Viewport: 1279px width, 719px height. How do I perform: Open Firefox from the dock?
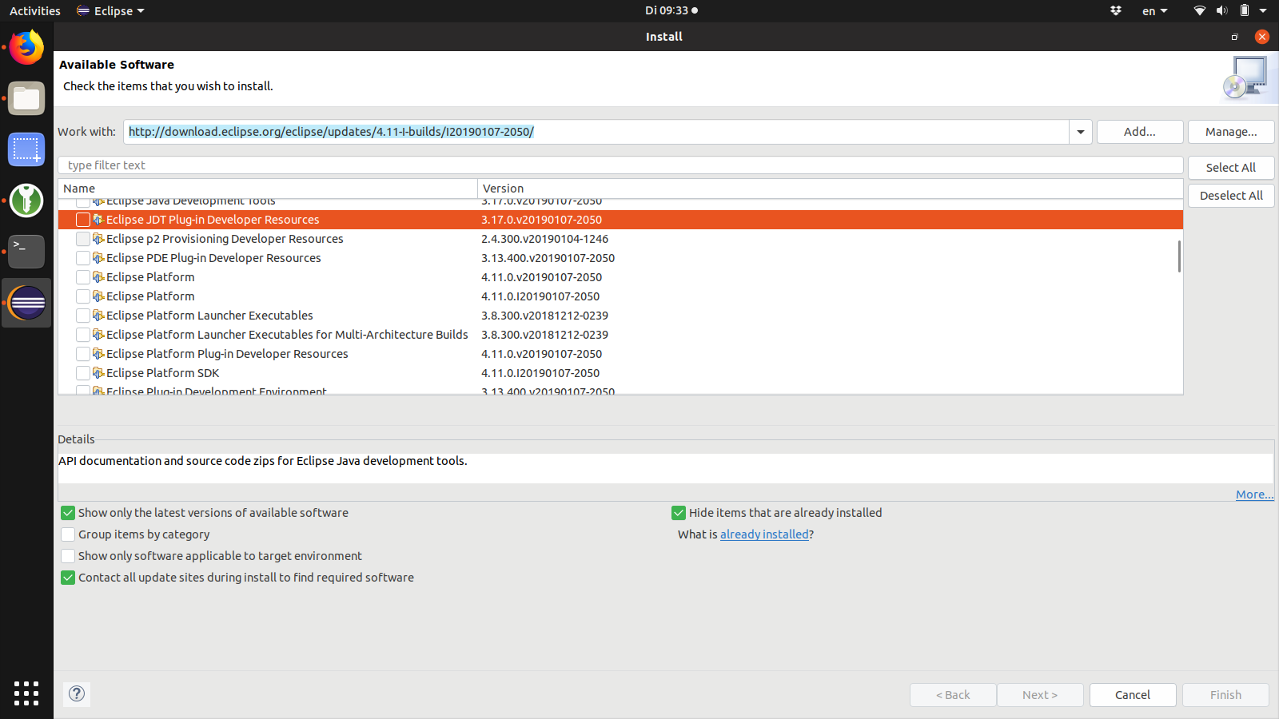click(26, 47)
